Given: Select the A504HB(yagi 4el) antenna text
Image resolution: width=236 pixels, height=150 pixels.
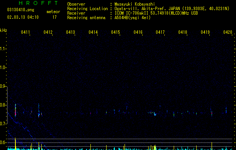Looking at the screenshot, I should (x=132, y=18).
